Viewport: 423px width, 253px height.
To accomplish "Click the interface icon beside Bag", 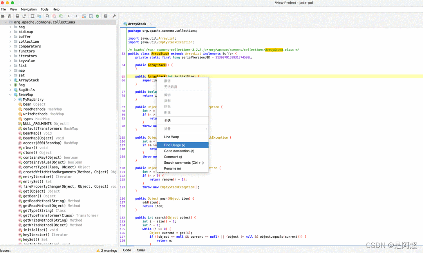I will tap(16, 85).
